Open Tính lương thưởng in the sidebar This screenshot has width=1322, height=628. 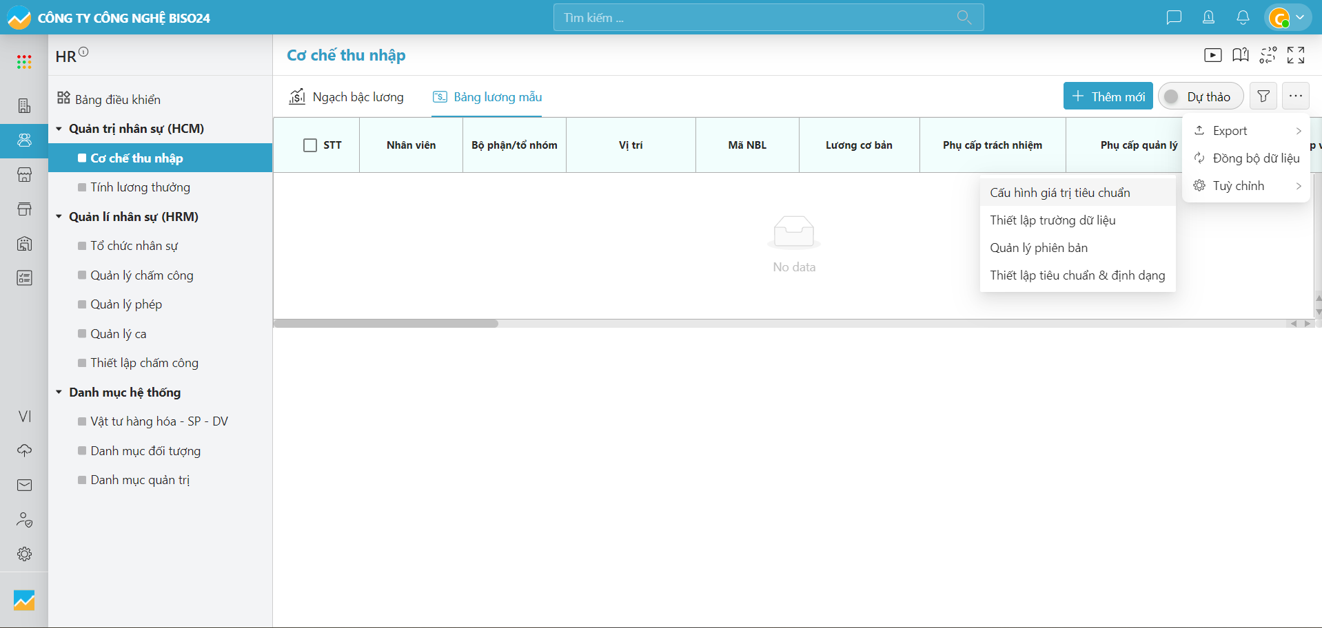tap(140, 187)
